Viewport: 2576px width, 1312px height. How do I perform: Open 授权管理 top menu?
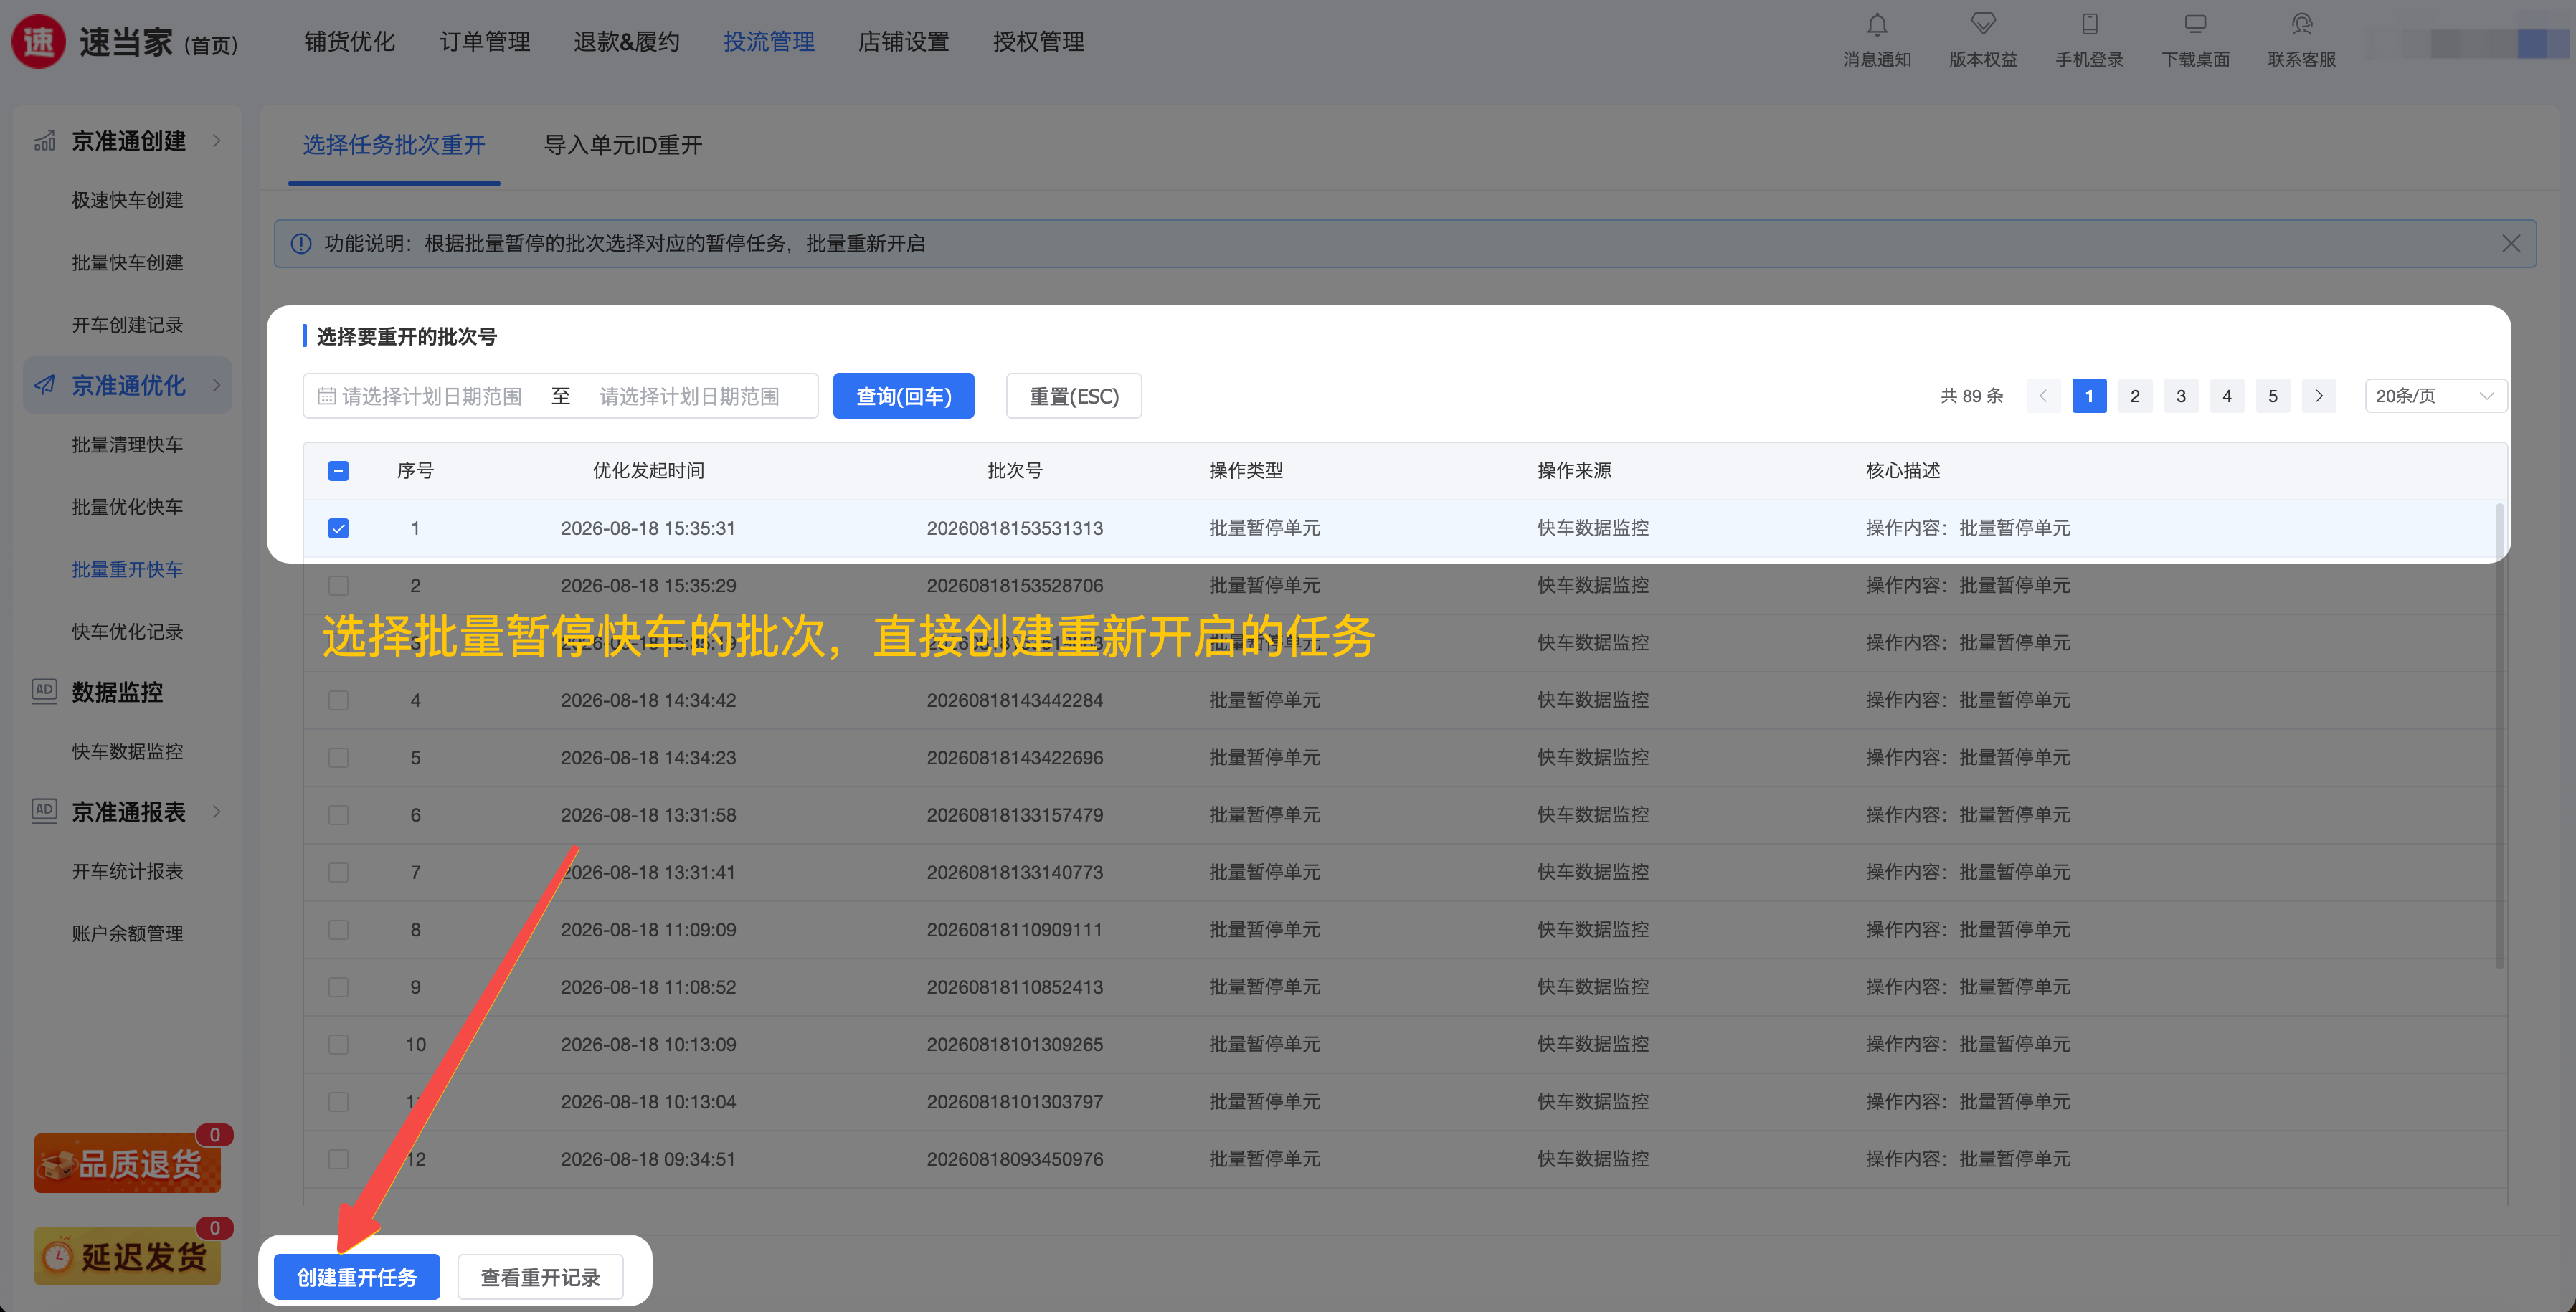point(1039,41)
